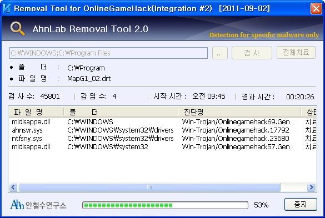Click the partially visible 상태 column header
The width and height of the screenshot is (325, 218).
309,112
